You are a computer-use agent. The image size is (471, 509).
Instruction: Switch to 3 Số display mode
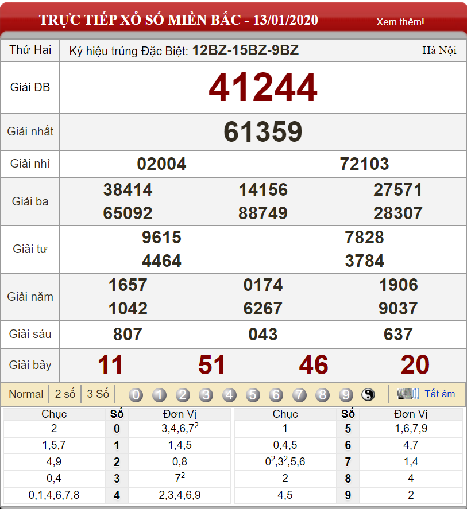(x=98, y=394)
